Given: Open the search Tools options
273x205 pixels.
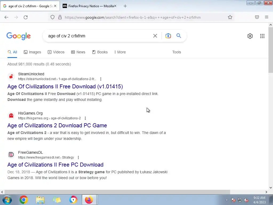Looking at the screenshot, I should click(176, 52).
